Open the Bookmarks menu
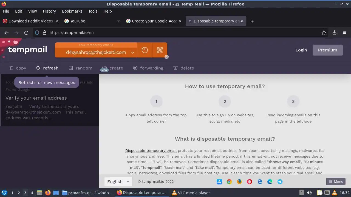351x197 pixels. coord(72,11)
